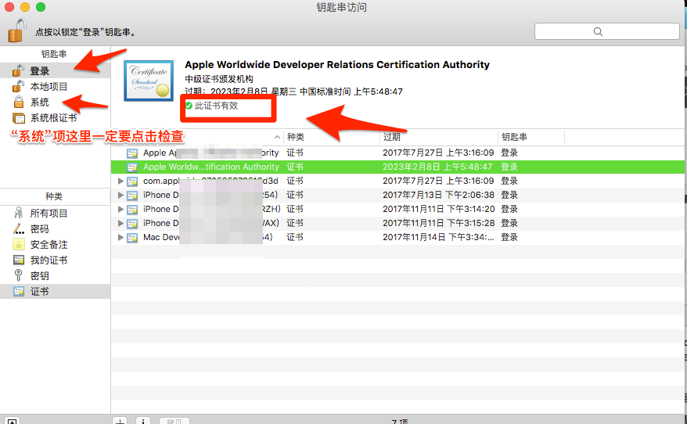
Task: Click the certificate icon of the Apple Worldw...tification Authority row
Action: tap(132, 167)
